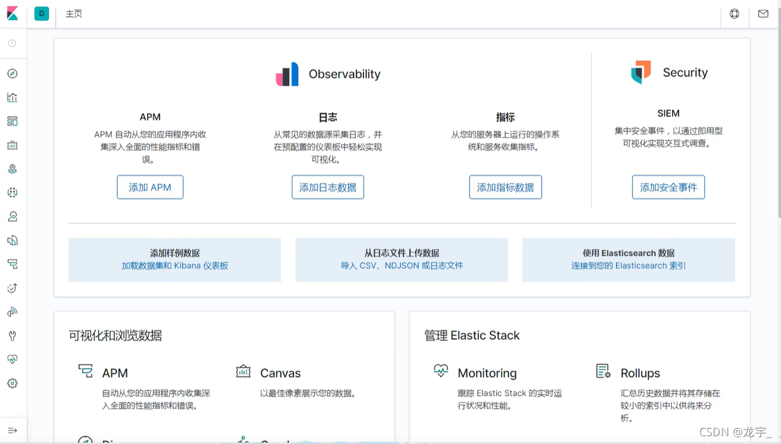Click the 指标 heading
This screenshot has width=781, height=444.
tap(505, 117)
